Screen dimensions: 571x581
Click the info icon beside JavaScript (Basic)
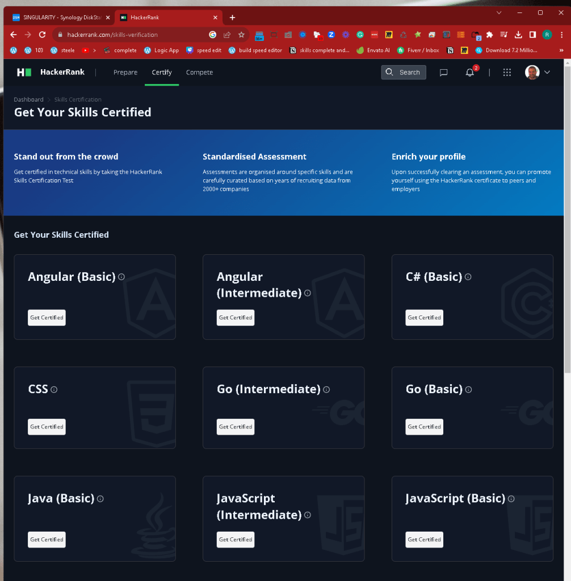click(511, 499)
